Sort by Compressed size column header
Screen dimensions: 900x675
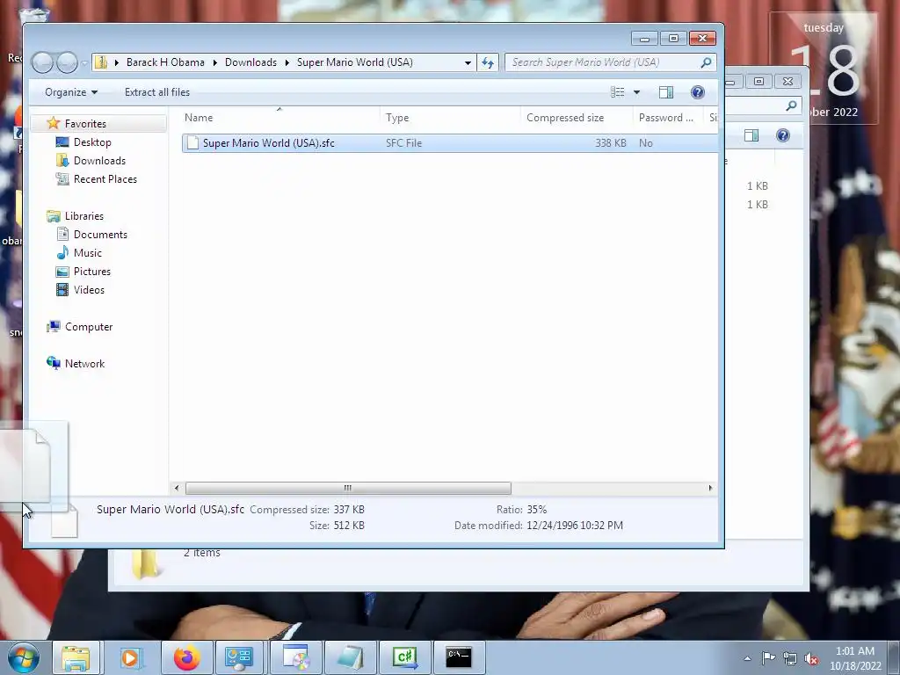click(577, 117)
